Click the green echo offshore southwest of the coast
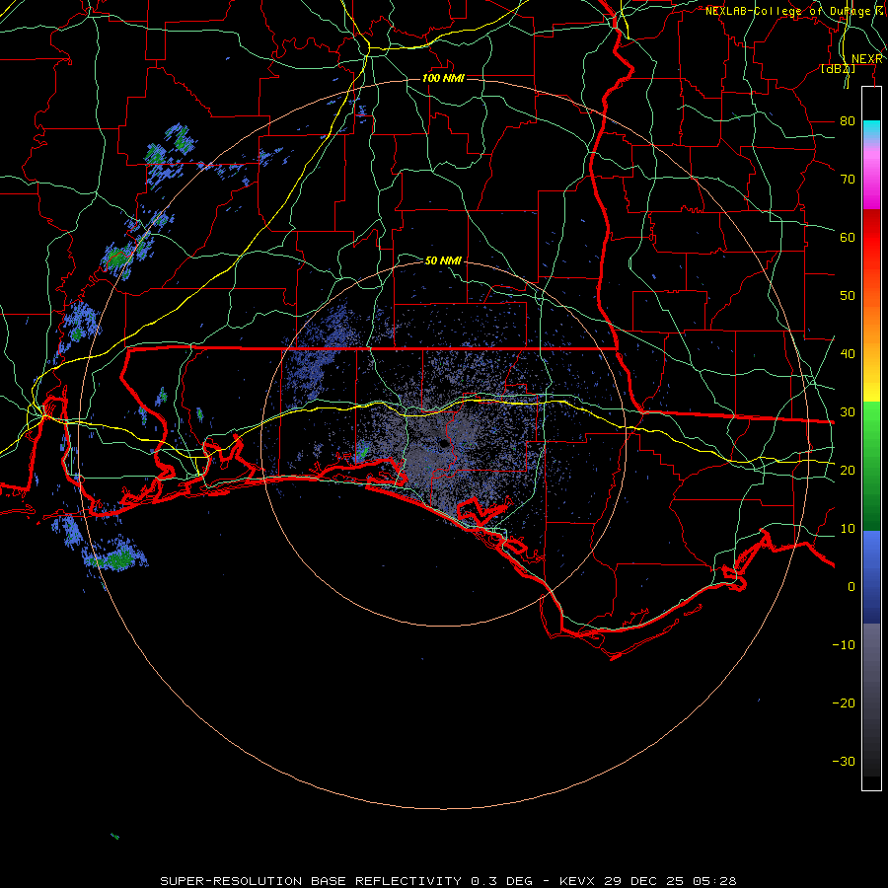This screenshot has height=888, width=888. (x=116, y=559)
